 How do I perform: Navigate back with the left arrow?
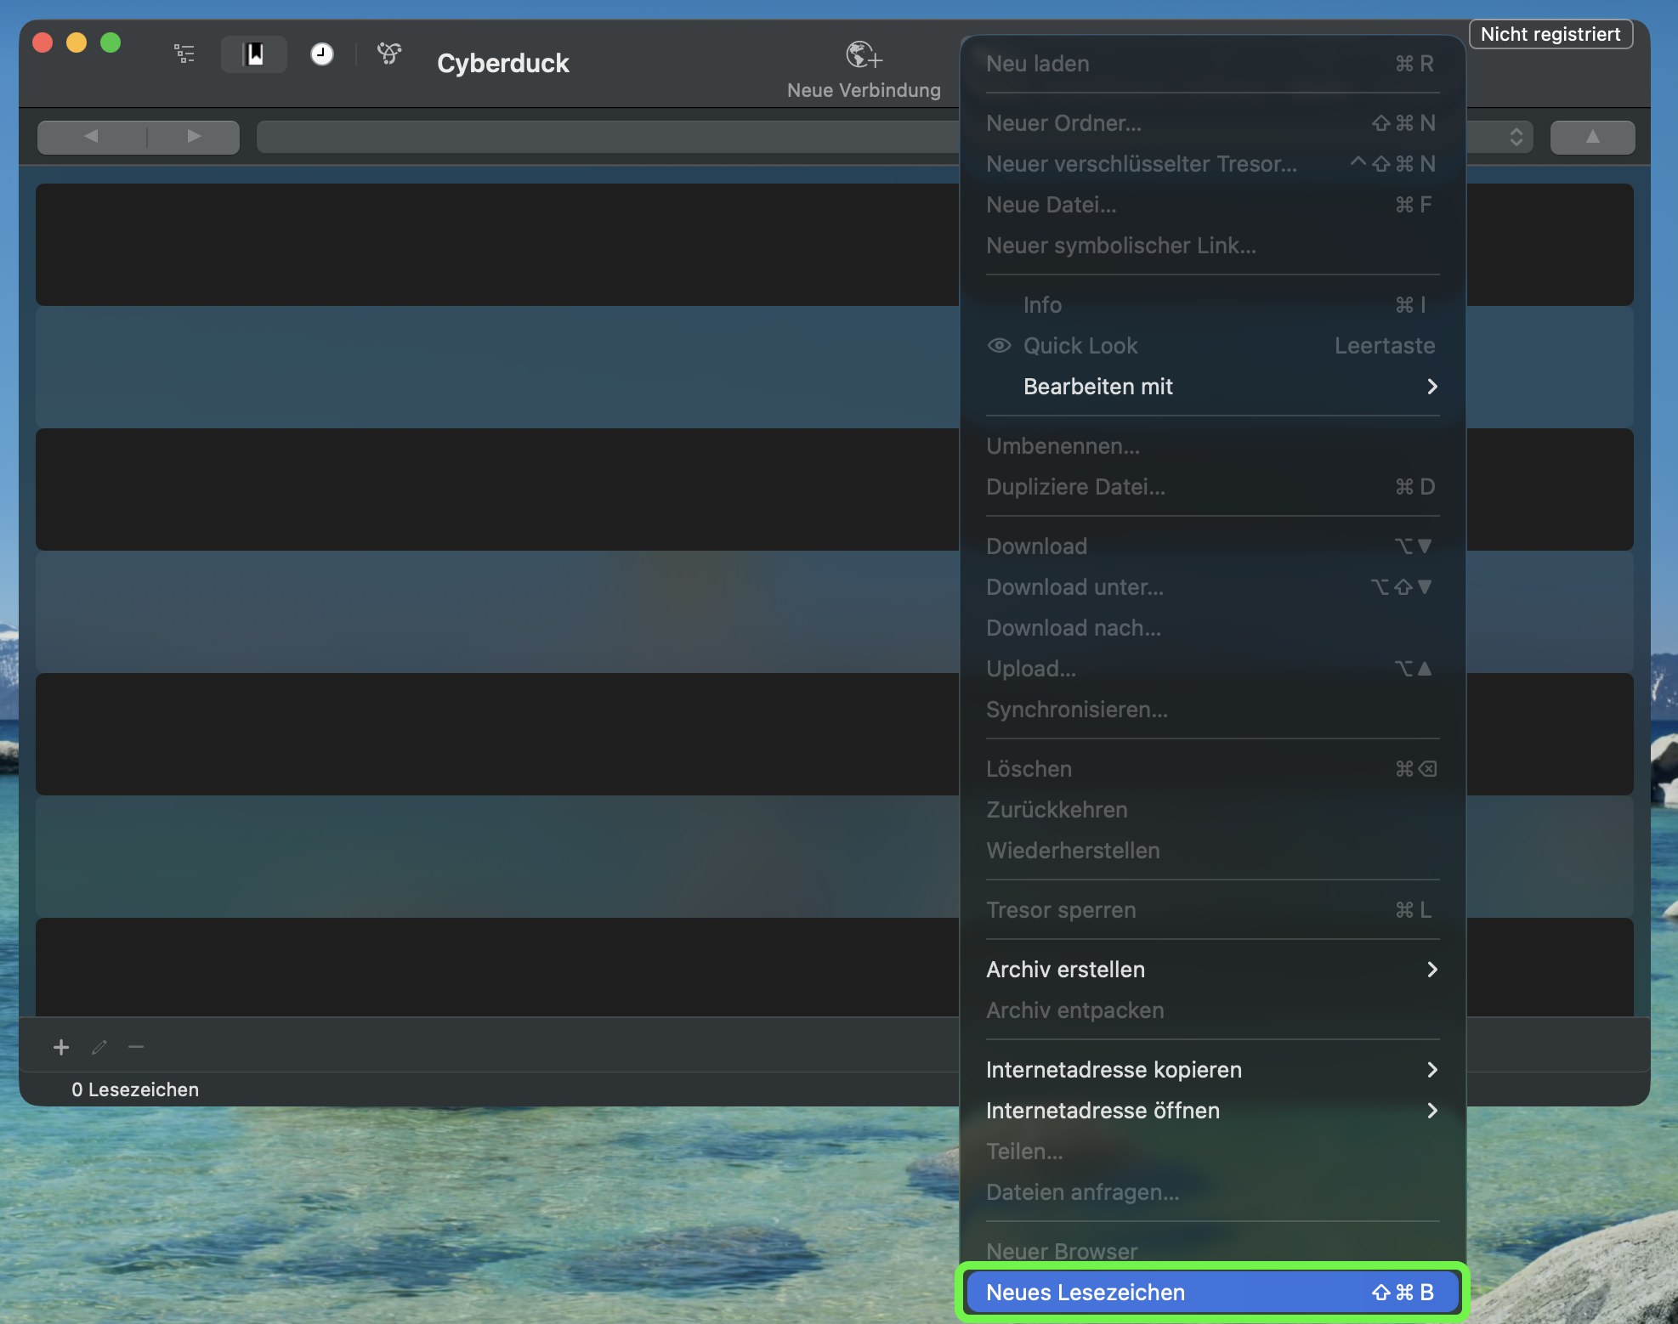pos(92,137)
